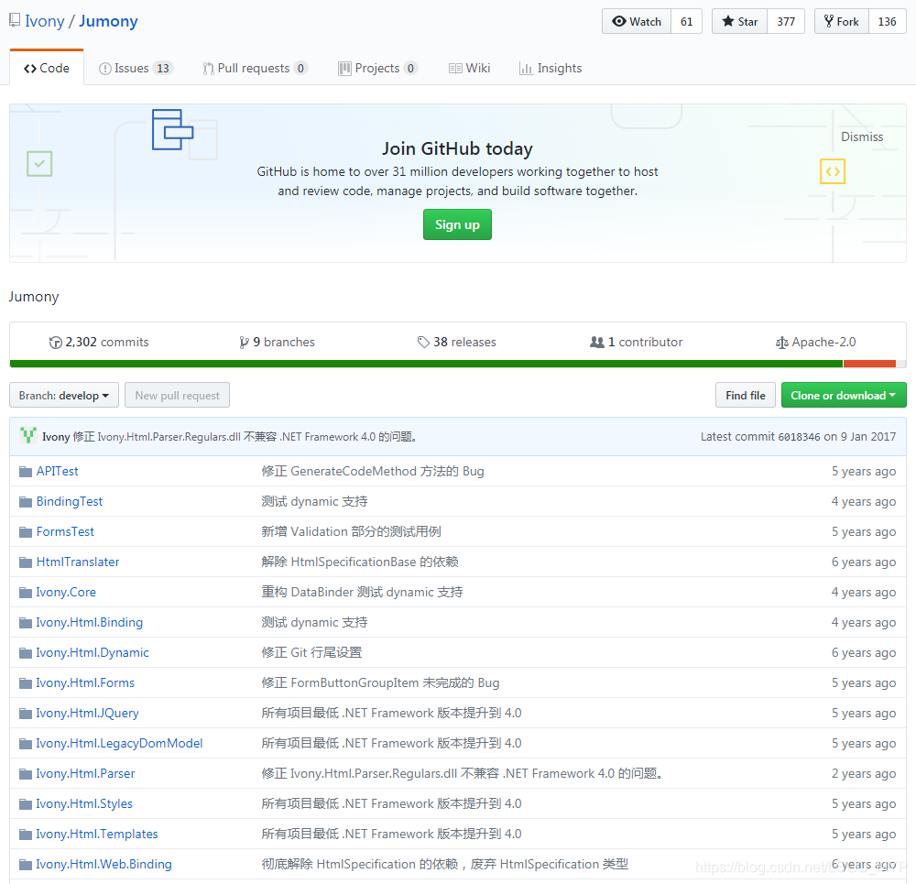Viewport: 916px width, 884px height.
Task: Click the Issues count badge 13
Action: tap(163, 69)
